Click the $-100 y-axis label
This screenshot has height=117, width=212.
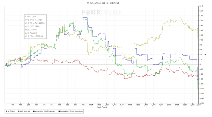pyautogui.click(x=201, y=89)
